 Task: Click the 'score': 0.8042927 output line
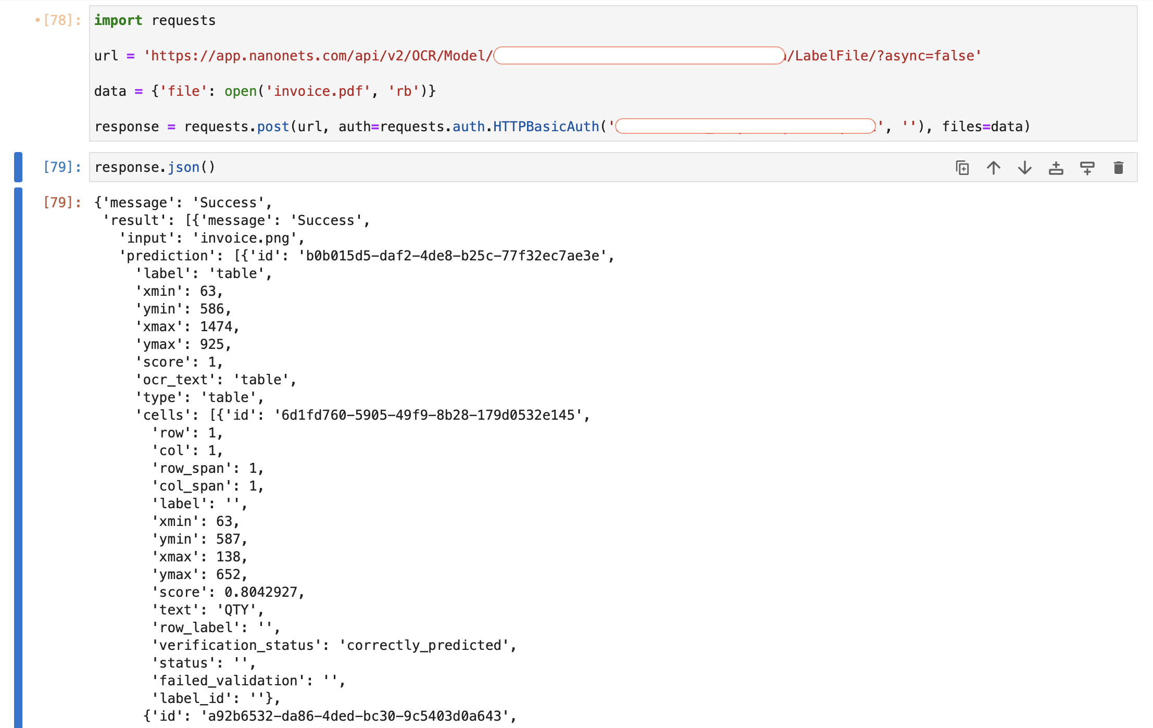point(228,592)
